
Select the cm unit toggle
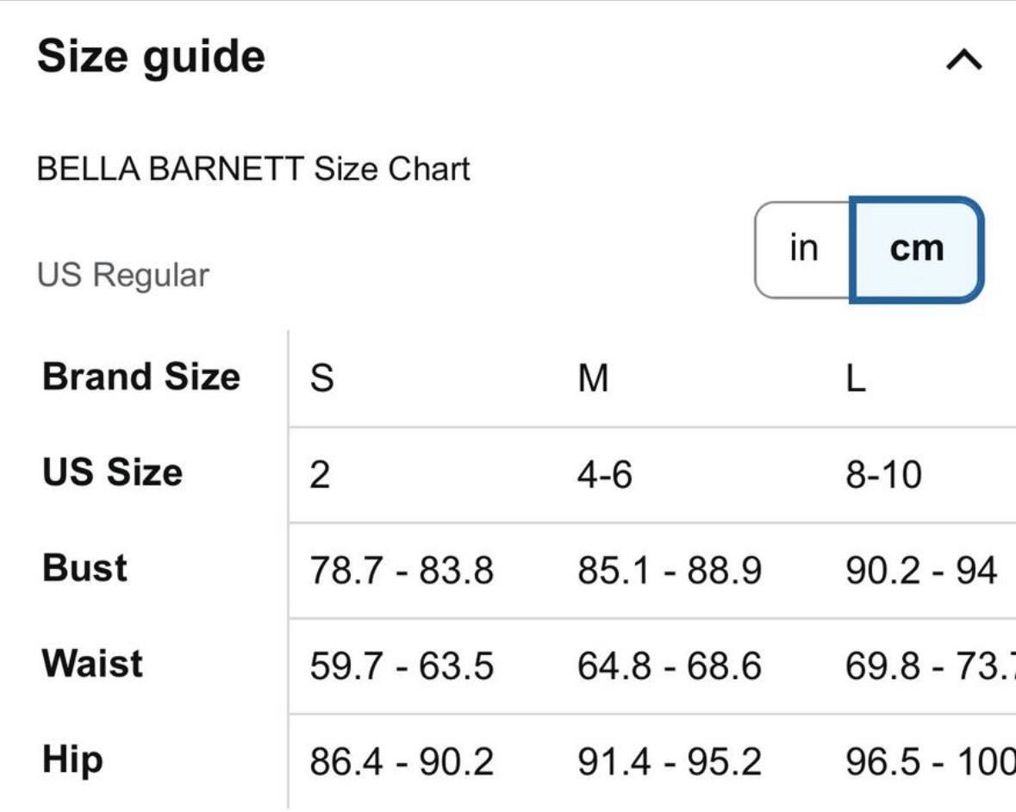click(x=916, y=249)
